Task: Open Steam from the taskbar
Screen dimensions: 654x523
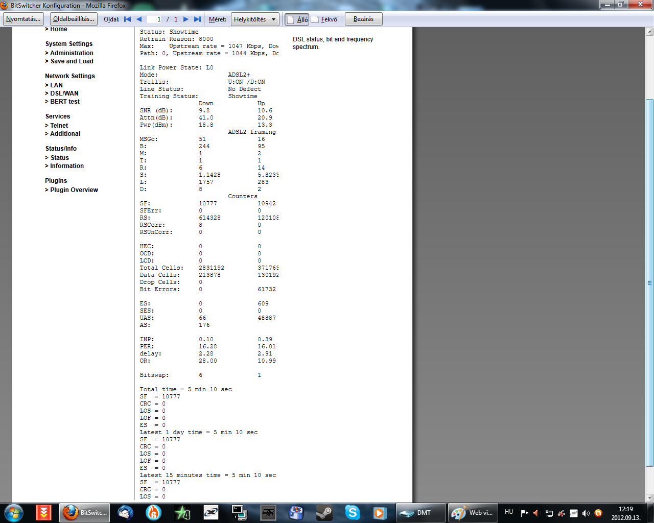Action: [324, 512]
